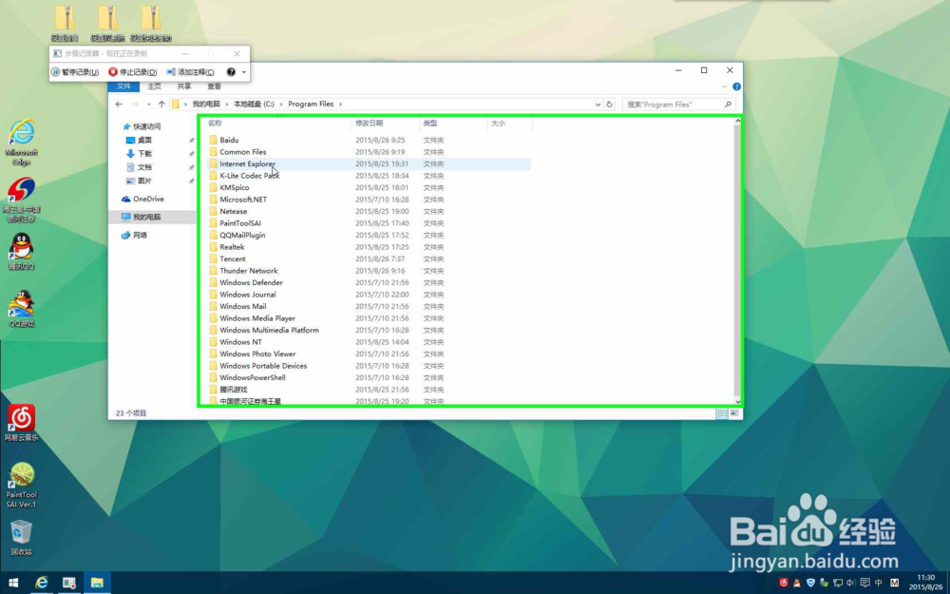
Task: Go up one folder level
Action: point(161,105)
